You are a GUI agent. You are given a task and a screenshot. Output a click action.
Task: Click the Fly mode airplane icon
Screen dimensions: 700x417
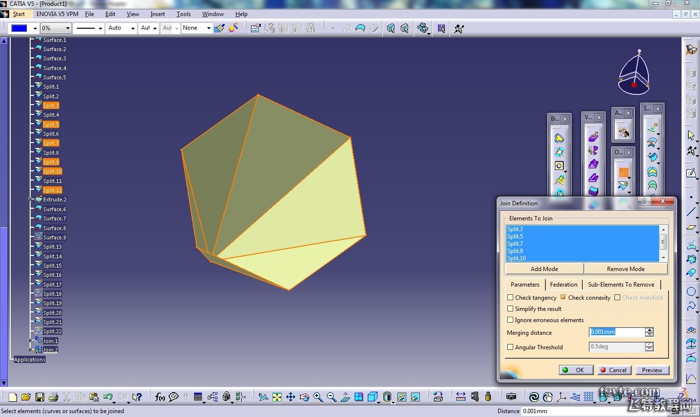point(263,397)
